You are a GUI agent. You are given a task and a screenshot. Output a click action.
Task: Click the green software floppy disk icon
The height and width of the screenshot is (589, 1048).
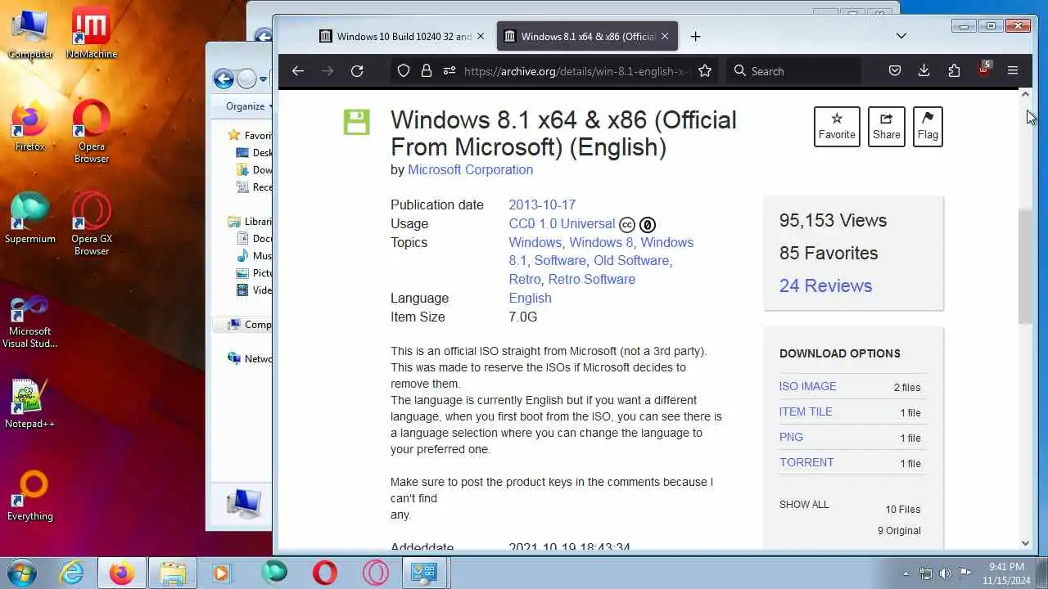click(x=356, y=122)
